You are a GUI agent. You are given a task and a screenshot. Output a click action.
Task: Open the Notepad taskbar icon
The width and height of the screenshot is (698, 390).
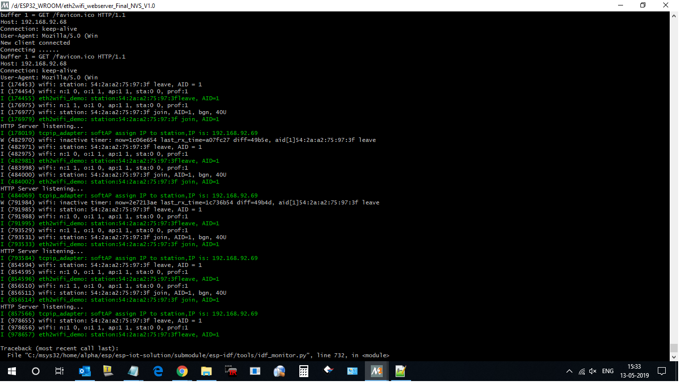pyautogui.click(x=133, y=371)
